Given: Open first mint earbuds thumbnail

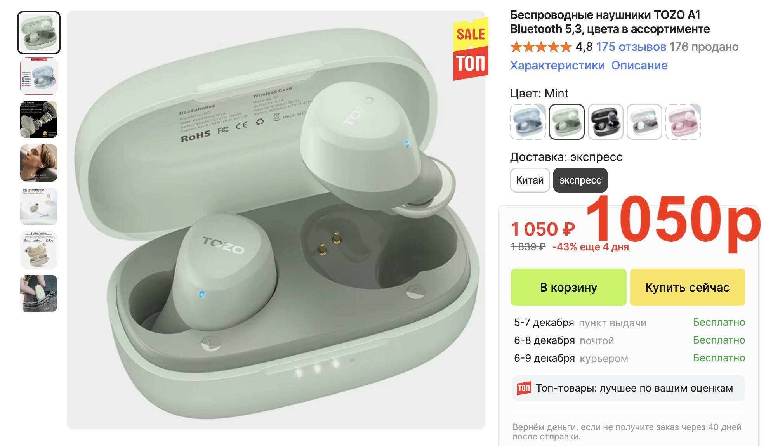Looking at the screenshot, I should [x=39, y=33].
